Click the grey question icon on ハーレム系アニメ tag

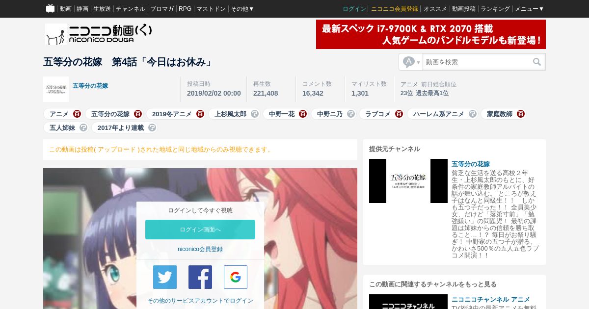[x=473, y=114]
